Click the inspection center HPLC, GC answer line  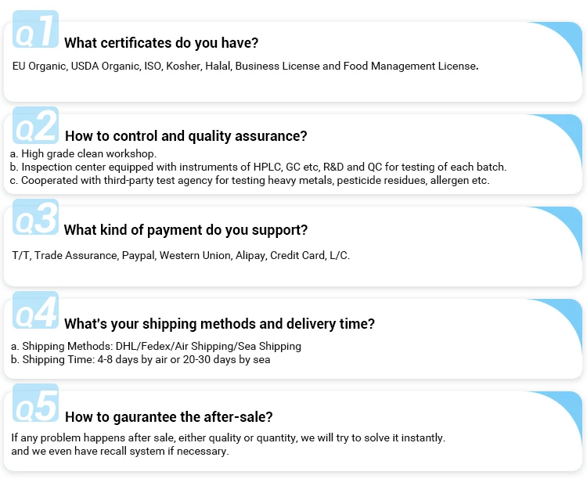point(258,167)
